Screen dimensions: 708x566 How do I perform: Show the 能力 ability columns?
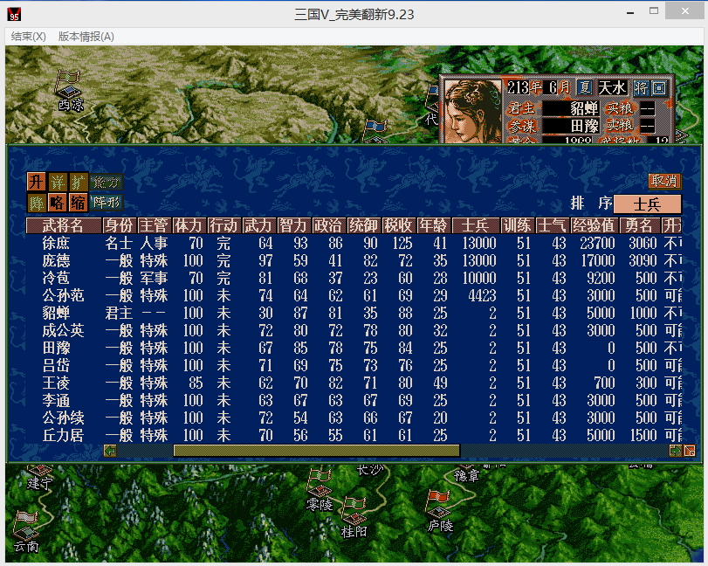pos(107,183)
